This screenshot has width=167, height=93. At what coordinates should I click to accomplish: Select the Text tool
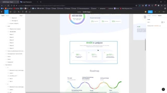23,12
